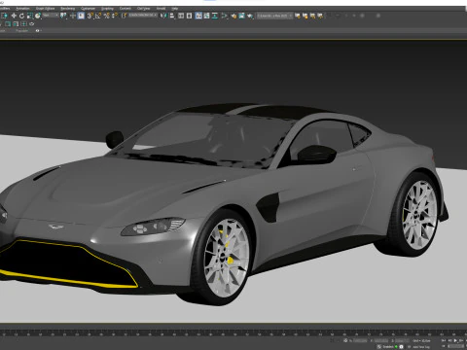The width and height of the screenshot is (467, 350).
Task: Go to the next frame
Action: [461, 340]
